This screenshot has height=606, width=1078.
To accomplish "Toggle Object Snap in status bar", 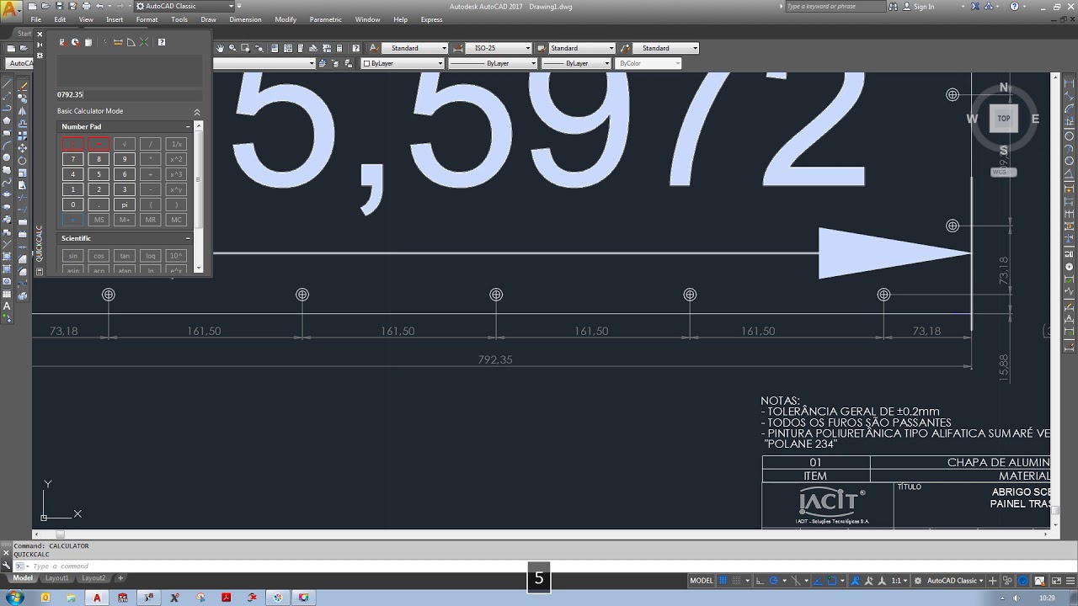I will pos(831,581).
